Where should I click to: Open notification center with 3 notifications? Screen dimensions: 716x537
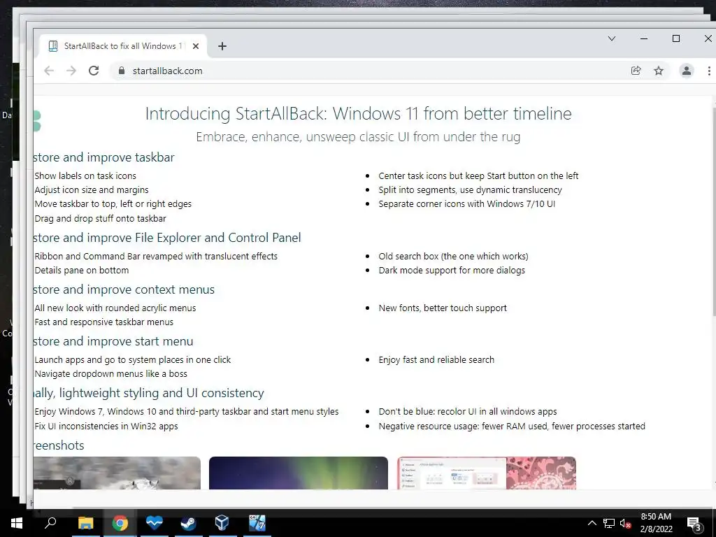click(x=694, y=524)
